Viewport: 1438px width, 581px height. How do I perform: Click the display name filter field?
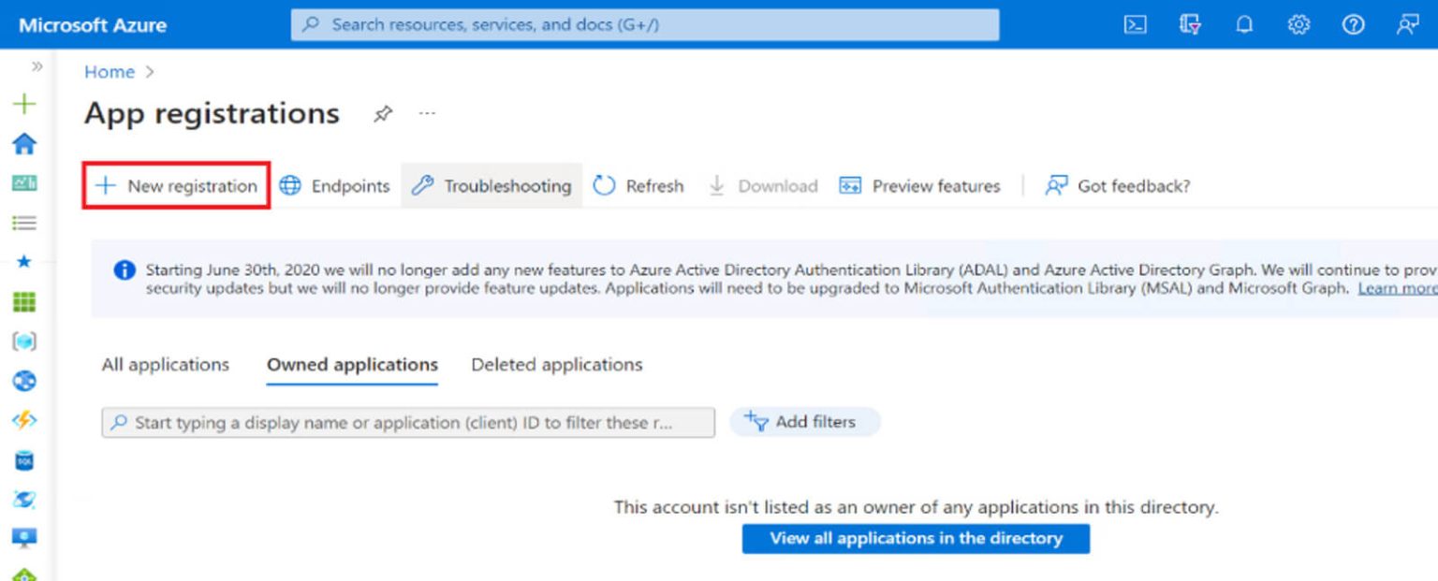pos(407,422)
